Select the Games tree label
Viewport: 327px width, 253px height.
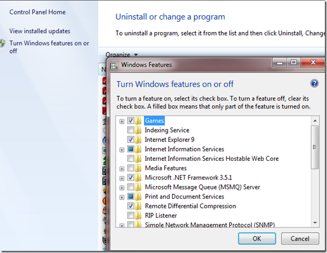154,120
